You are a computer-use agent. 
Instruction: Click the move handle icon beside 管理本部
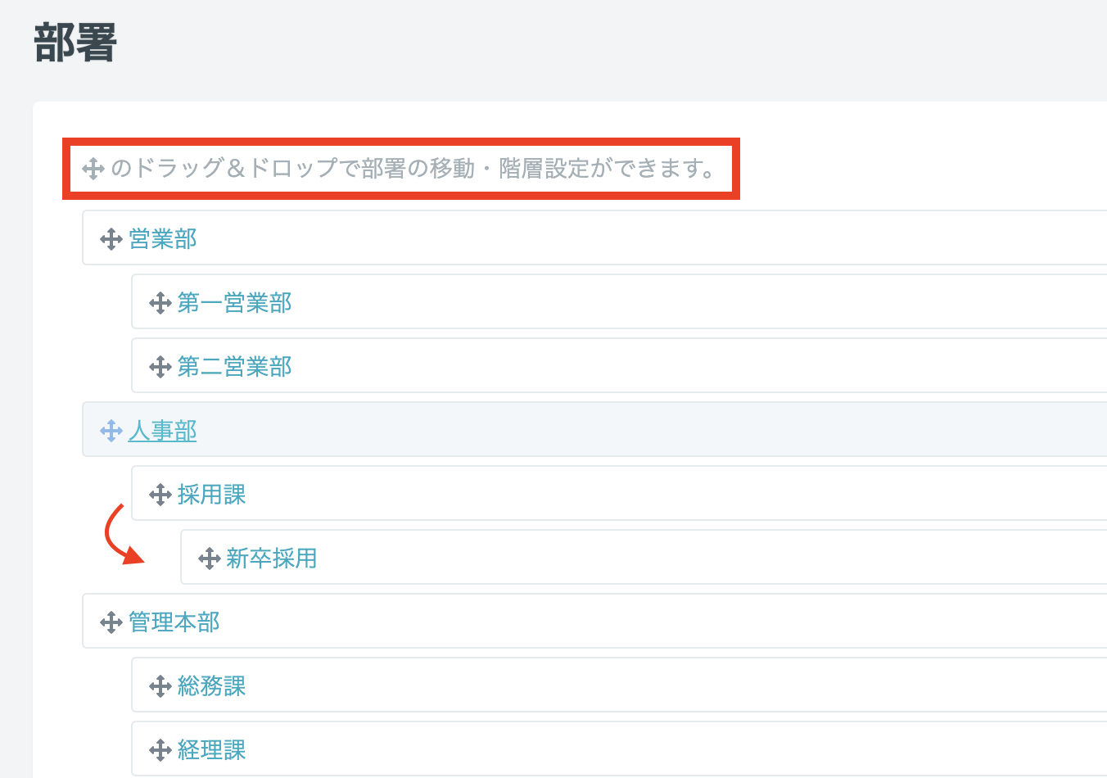coord(111,622)
